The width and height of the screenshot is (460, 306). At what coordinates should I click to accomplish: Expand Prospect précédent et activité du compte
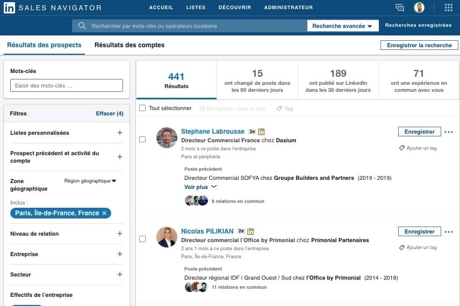tap(120, 157)
